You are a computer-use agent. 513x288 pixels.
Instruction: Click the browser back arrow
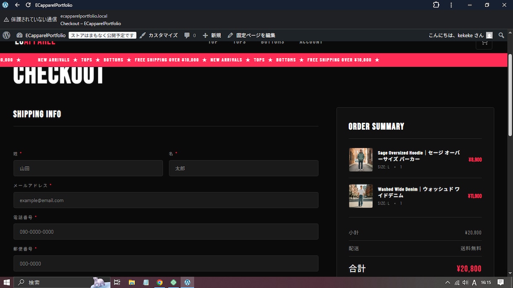[17, 5]
